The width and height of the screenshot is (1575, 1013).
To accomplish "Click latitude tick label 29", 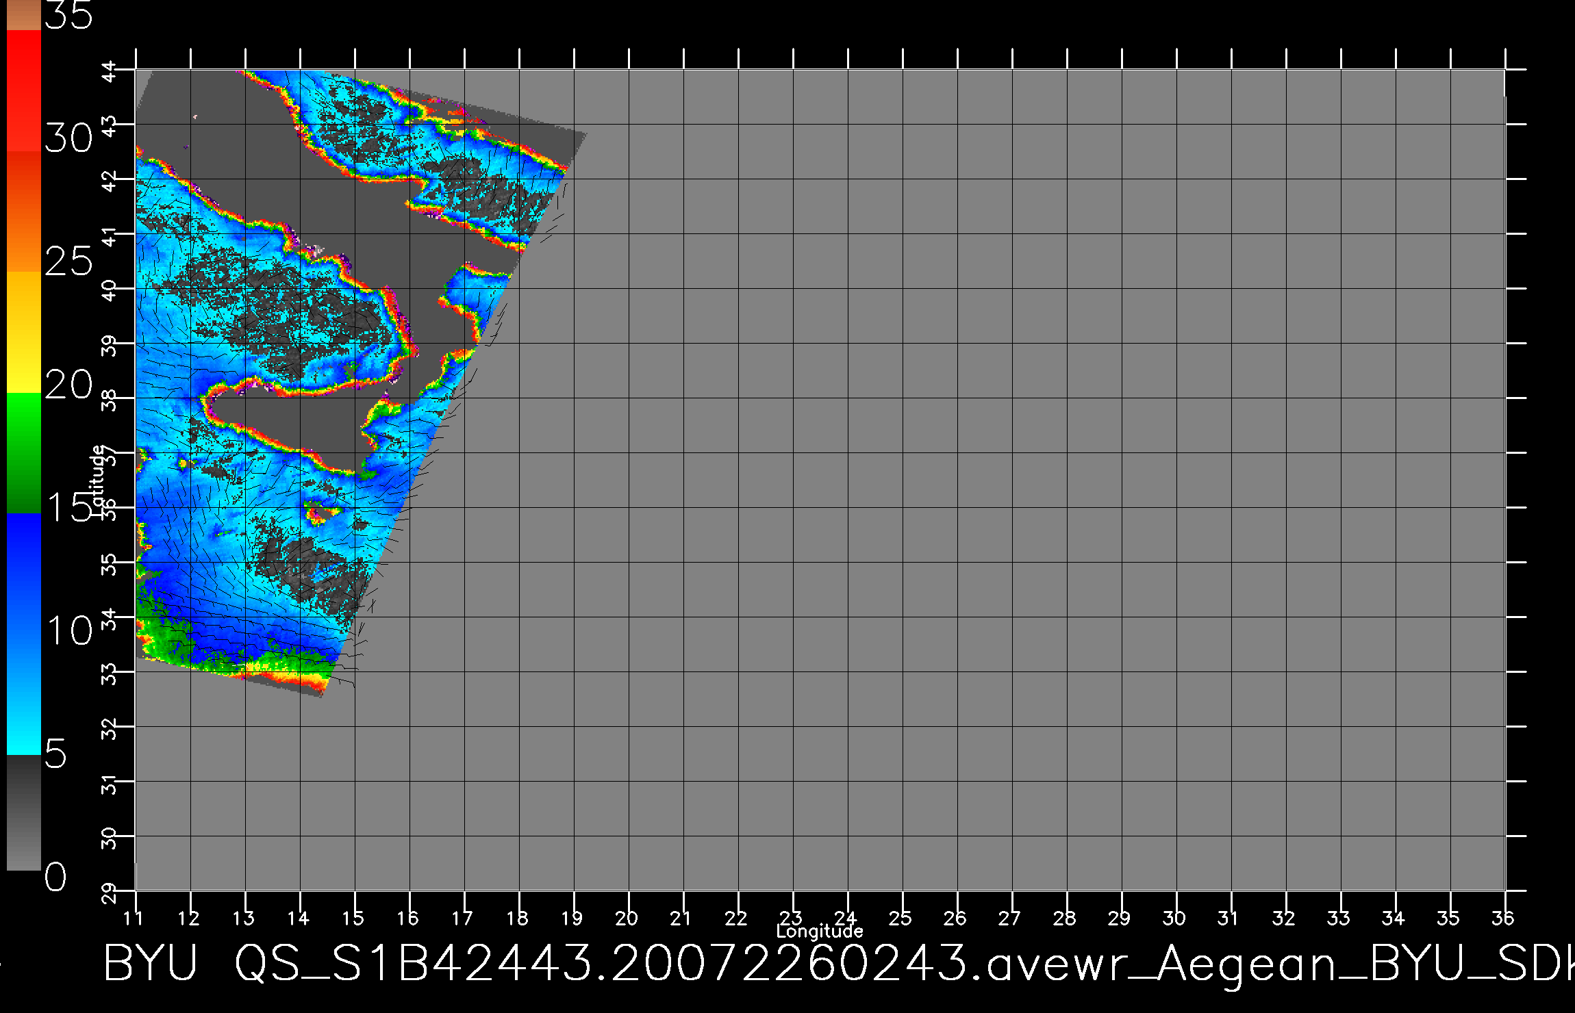I will click(110, 892).
